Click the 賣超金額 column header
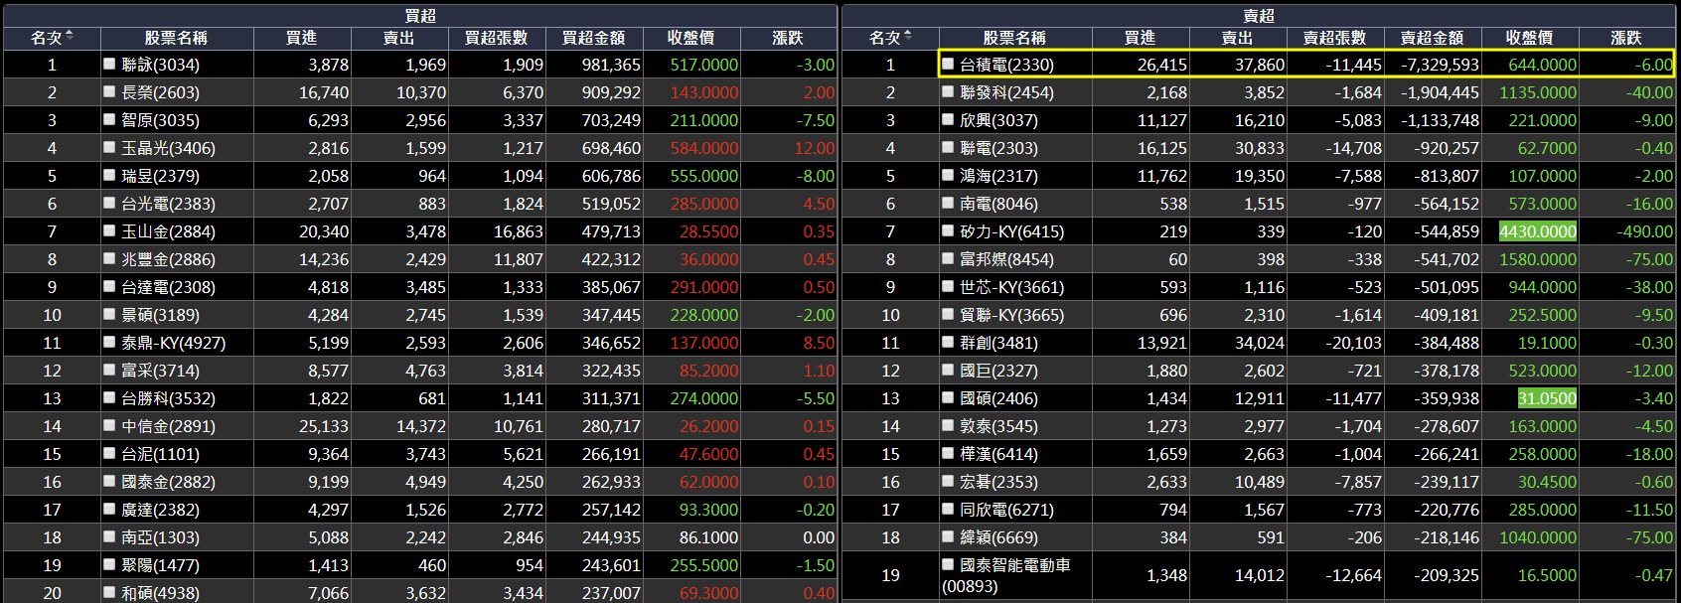Viewport: 1681px width, 603px height. 1433,38
